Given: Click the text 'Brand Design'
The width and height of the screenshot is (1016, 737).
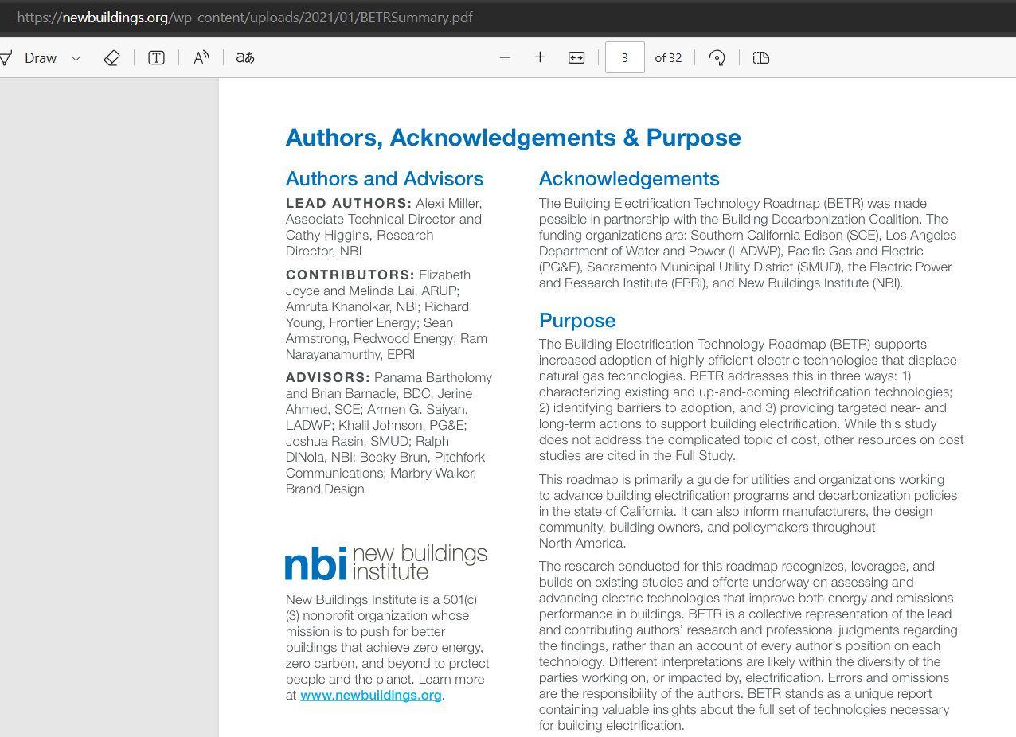Looking at the screenshot, I should pyautogui.click(x=325, y=489).
